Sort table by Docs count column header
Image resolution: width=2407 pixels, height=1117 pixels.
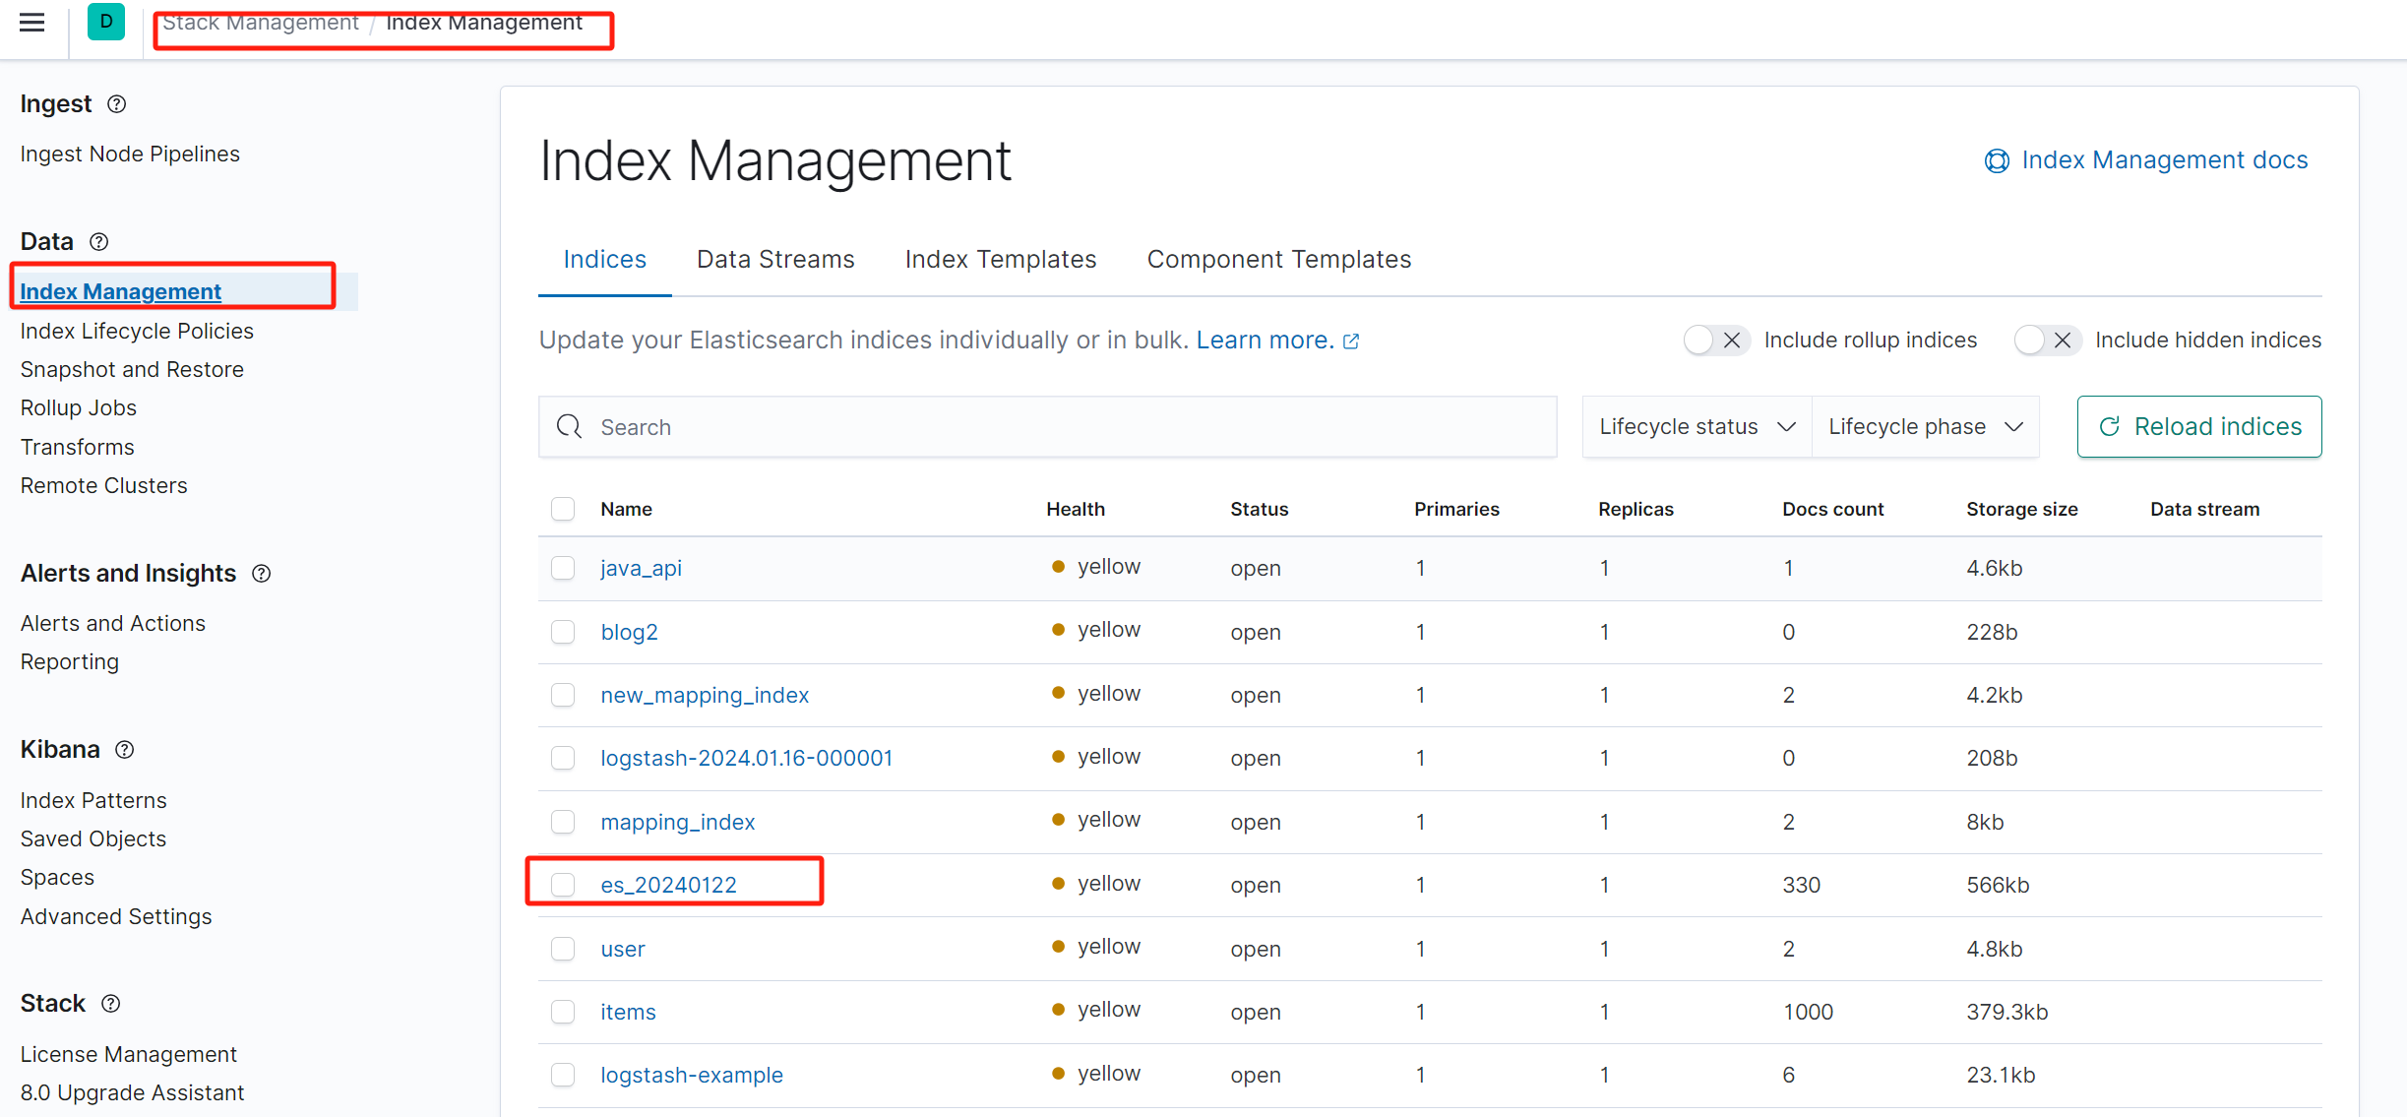coord(1833,509)
